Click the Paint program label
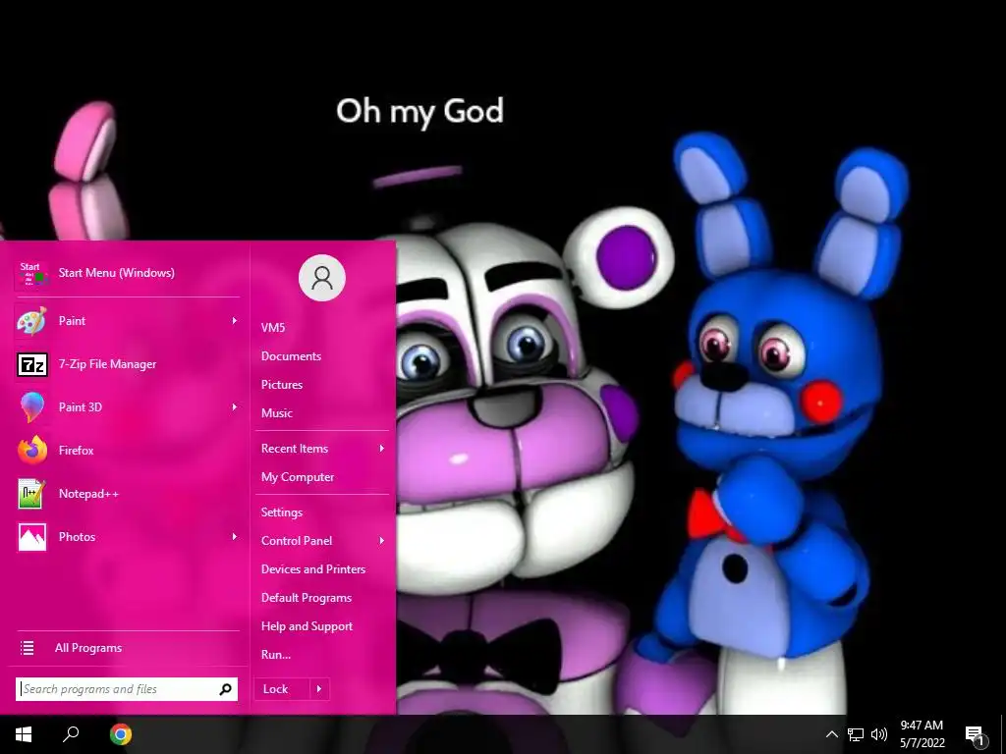The image size is (1006, 754). 72,321
